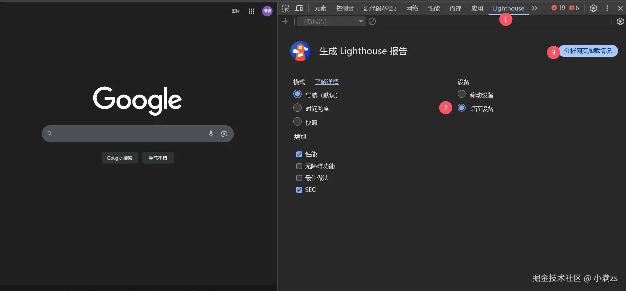Switch to the 控制台 tab
The width and height of the screenshot is (626, 291).
click(x=345, y=8)
